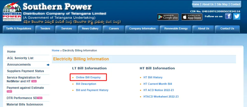
Task: Open the Services menu tab
Action: pos(66,29)
